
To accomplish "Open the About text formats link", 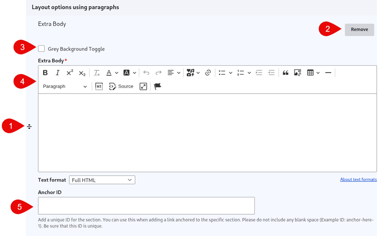I will 358,180.
